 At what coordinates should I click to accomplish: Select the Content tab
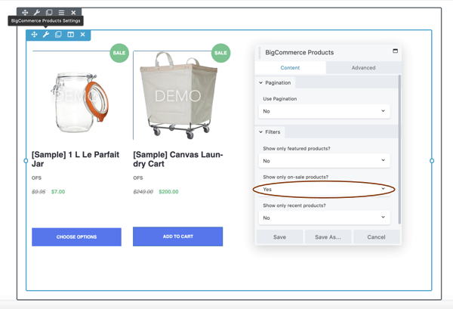pyautogui.click(x=290, y=68)
